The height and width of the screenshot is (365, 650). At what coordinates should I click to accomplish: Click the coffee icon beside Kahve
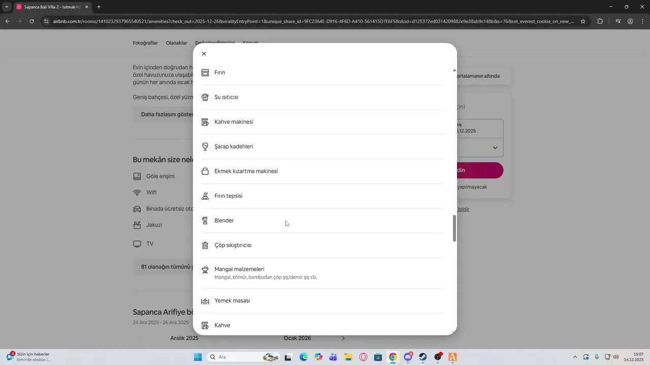[205, 325]
